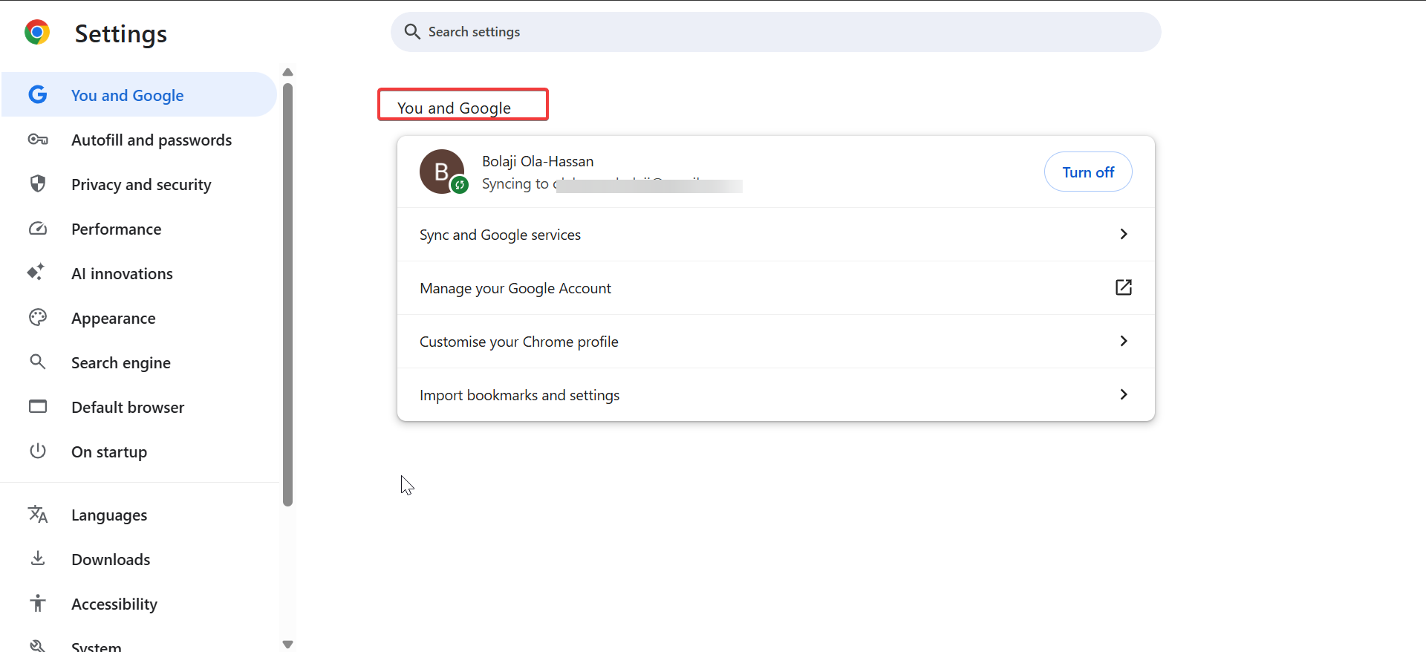Turn off sync button
The width and height of the screenshot is (1426, 652).
point(1087,172)
